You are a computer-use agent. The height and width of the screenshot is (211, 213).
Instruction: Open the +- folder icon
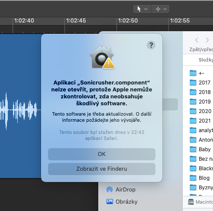(193, 73)
